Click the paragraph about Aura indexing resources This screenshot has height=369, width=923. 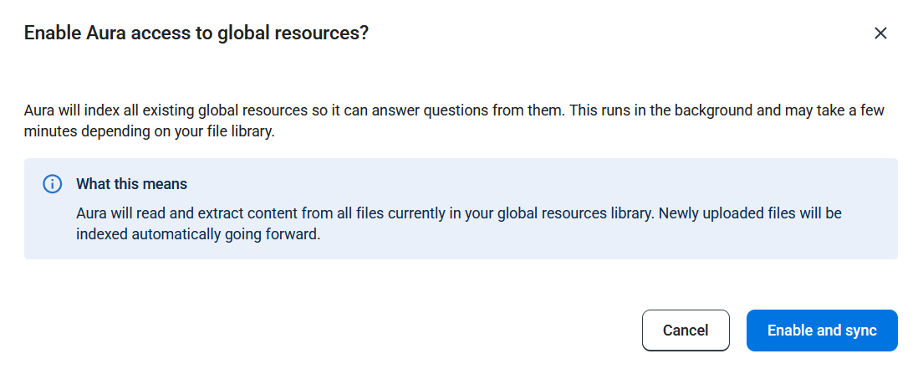point(454,120)
